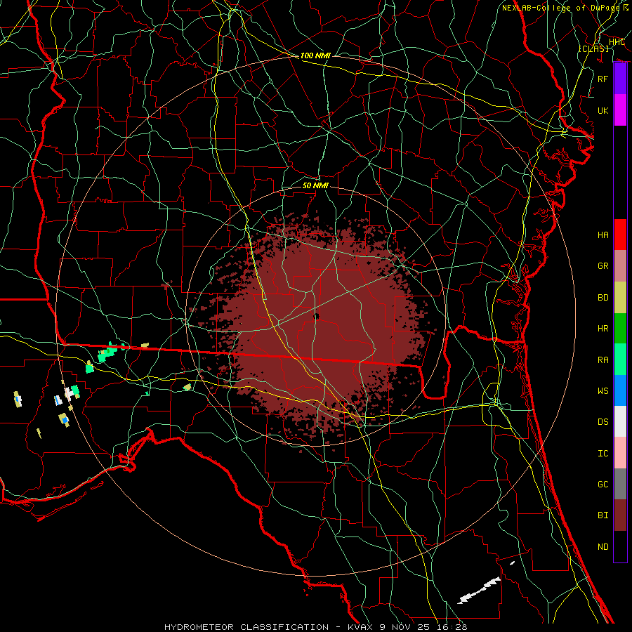Pick the RA light green legend swatch
Image resolution: width=632 pixels, height=632 pixels.
[620, 360]
